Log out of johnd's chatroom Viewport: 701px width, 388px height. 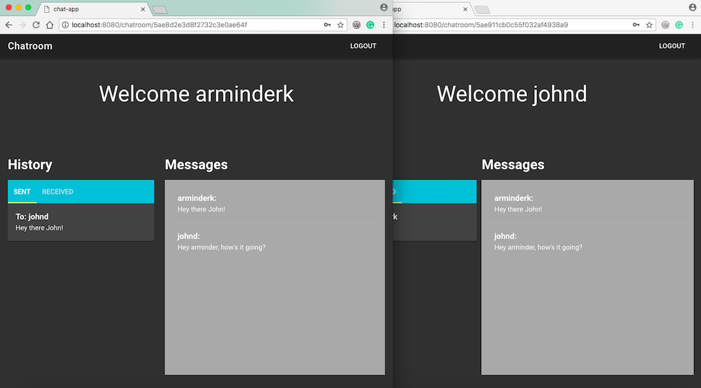[x=672, y=46]
